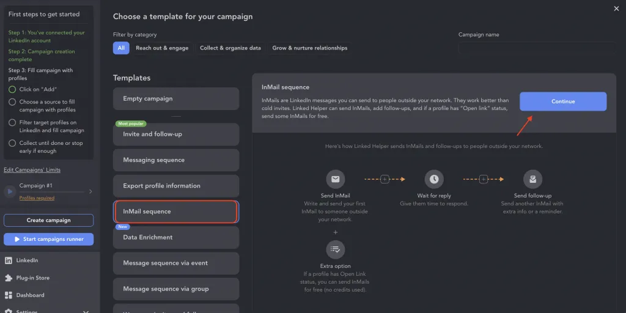Screen dimensions: 626x313
Task: Click the Create campaign button
Action: tap(49, 220)
